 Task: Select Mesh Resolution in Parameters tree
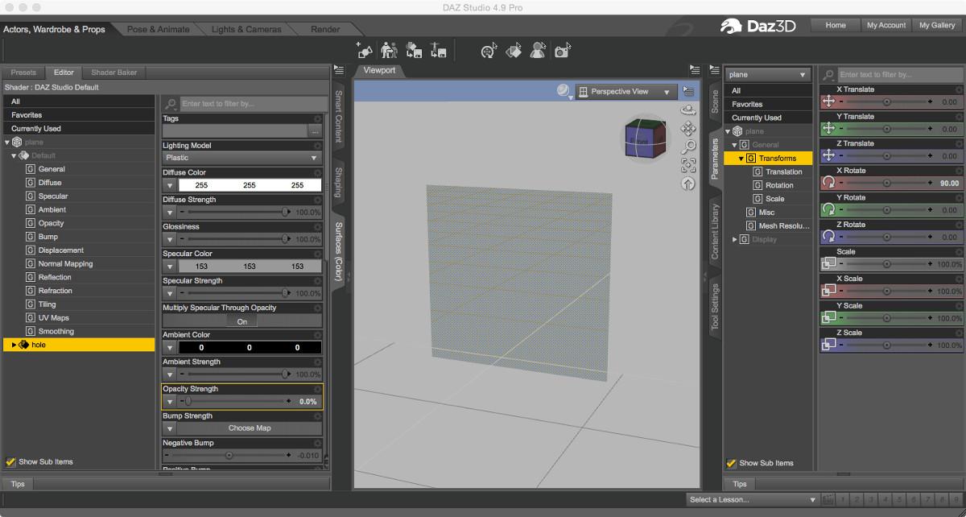click(x=778, y=226)
